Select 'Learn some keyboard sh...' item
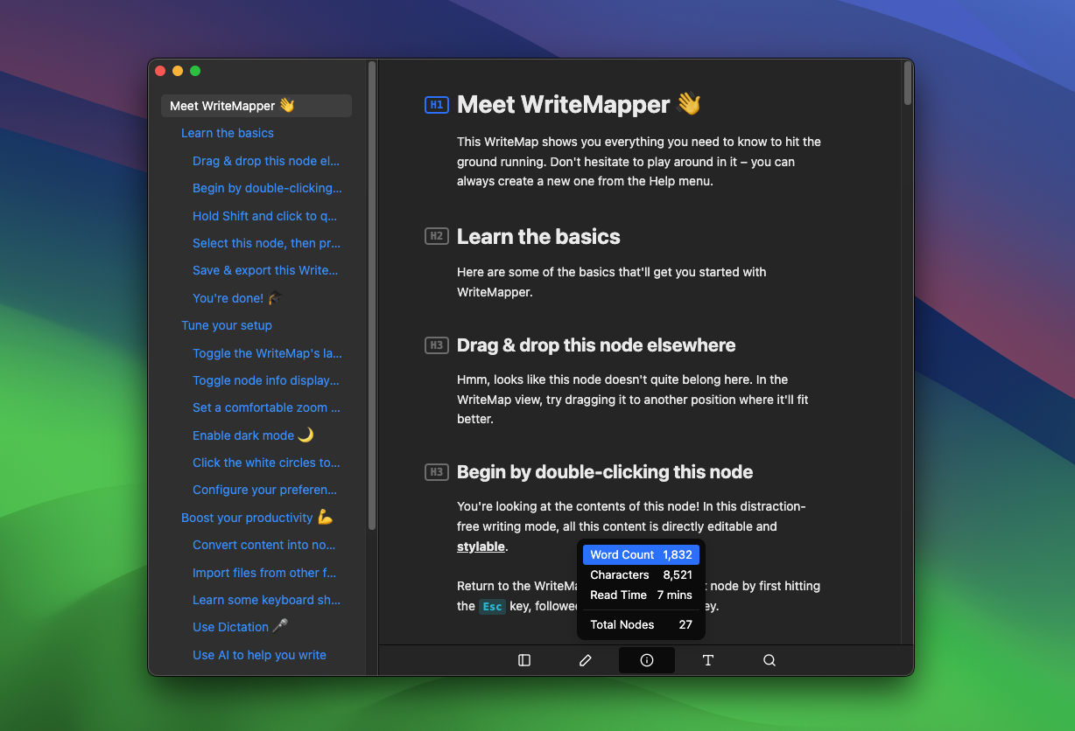The image size is (1075, 731). [x=266, y=600]
